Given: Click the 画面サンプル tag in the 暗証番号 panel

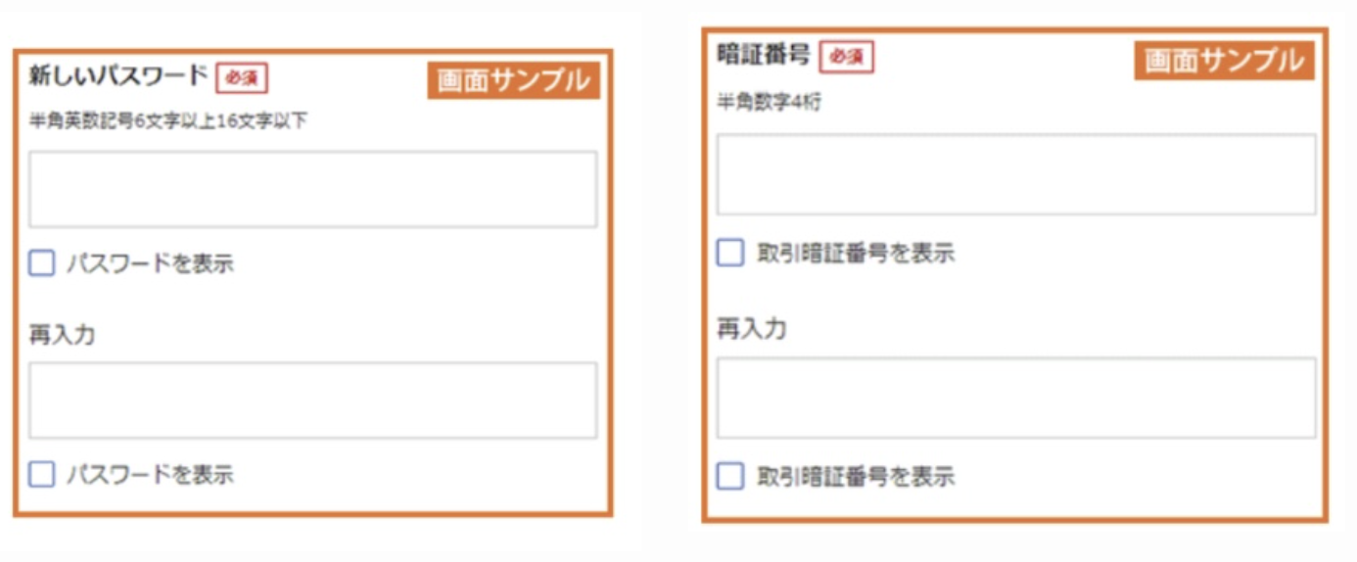Looking at the screenshot, I should [x=1224, y=61].
